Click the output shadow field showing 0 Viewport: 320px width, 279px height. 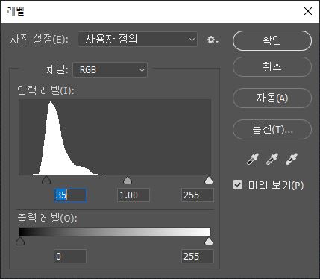(x=70, y=257)
